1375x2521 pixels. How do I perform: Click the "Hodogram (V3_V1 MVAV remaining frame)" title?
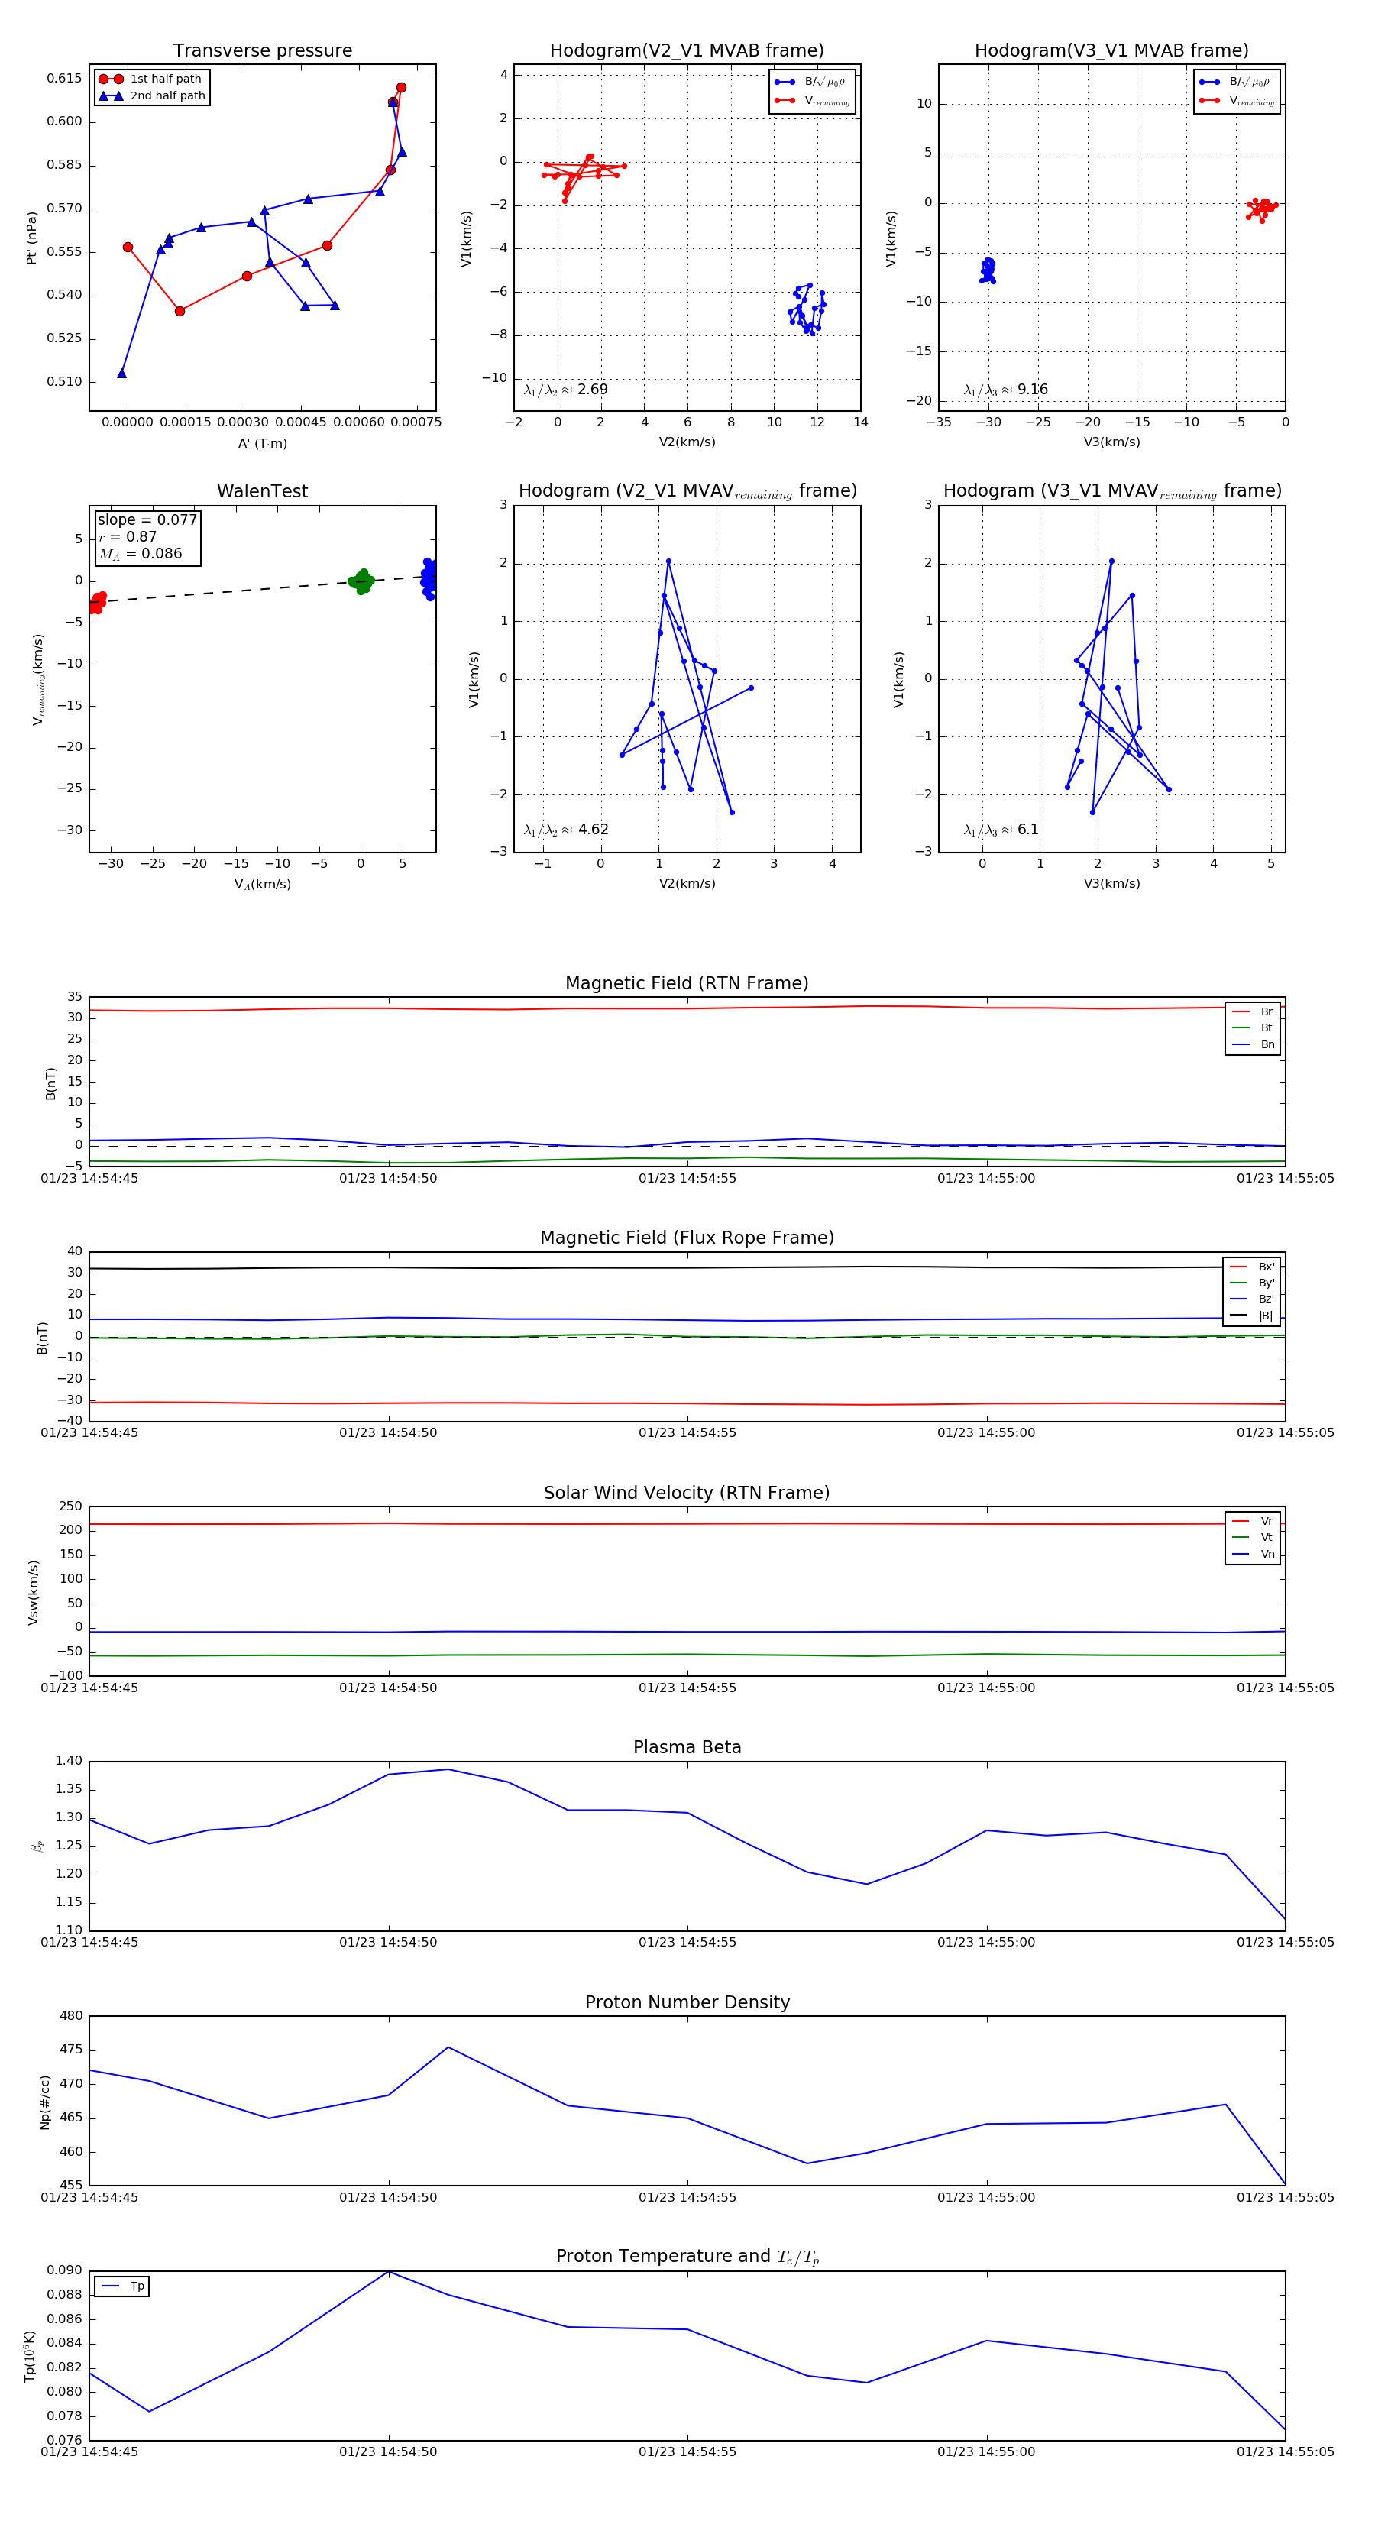point(1111,491)
